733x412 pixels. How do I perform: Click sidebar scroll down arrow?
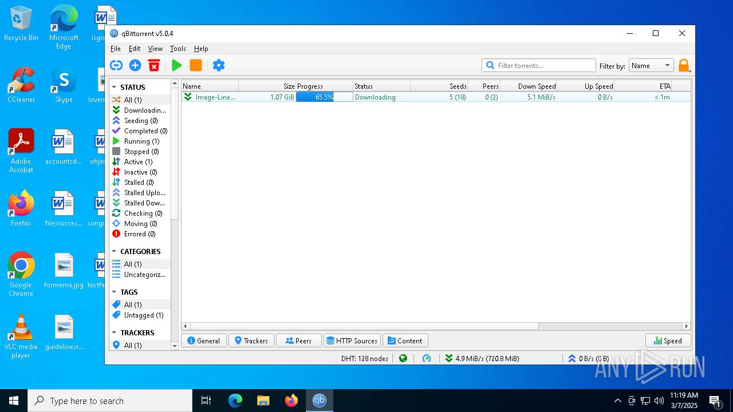tap(175, 346)
